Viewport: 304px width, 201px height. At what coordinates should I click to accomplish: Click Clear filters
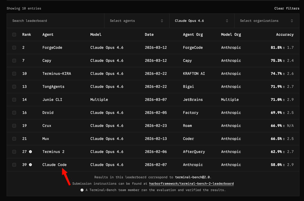point(287,8)
